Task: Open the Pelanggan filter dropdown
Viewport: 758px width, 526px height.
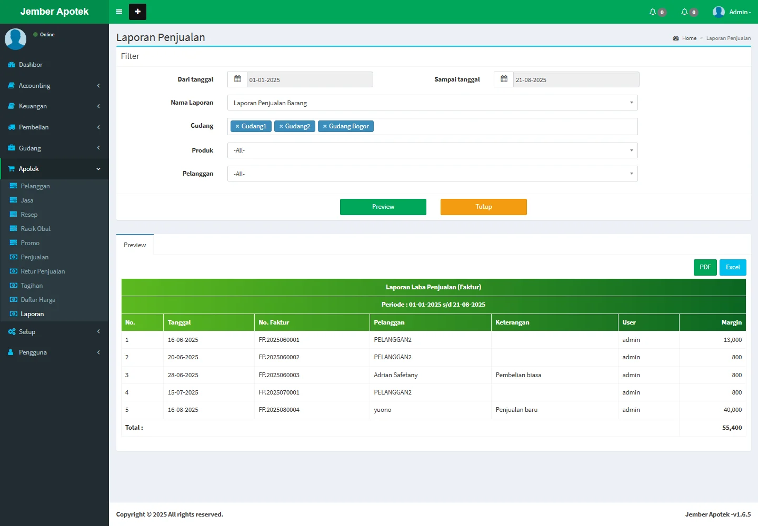Action: pos(432,174)
